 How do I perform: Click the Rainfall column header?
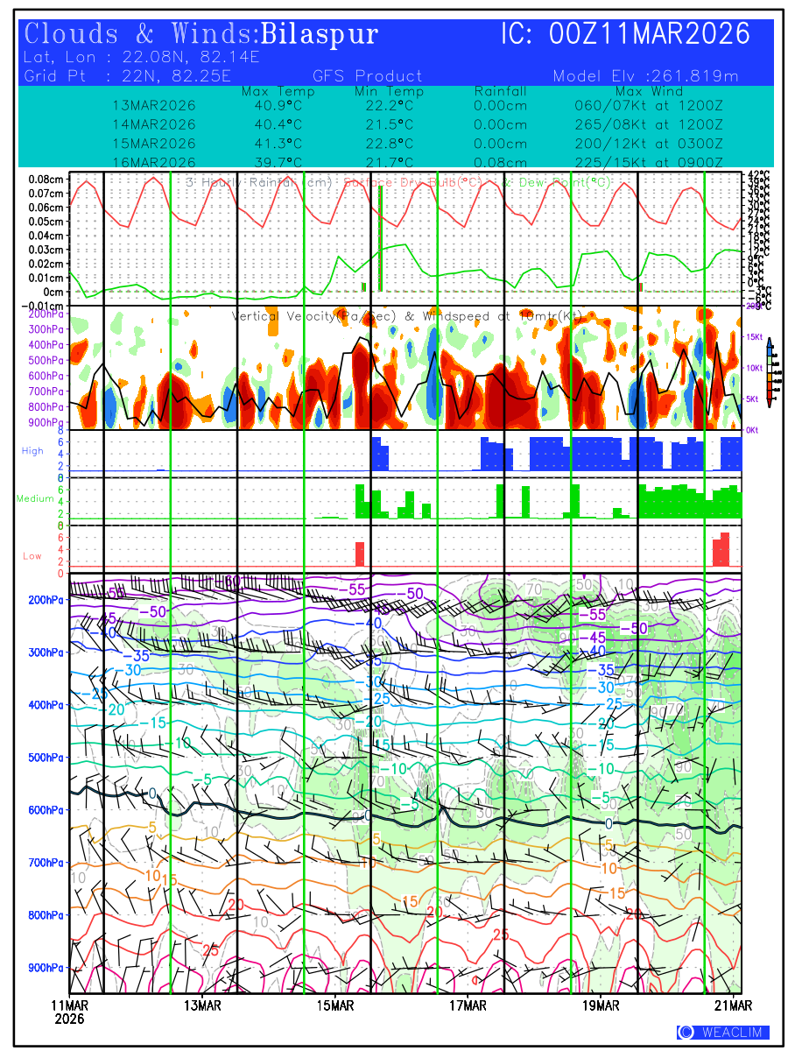click(500, 91)
